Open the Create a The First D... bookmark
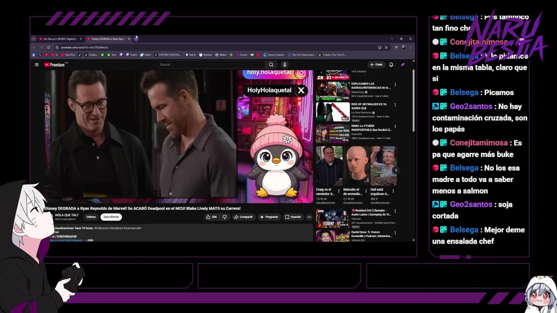557x313 pixels. tap(332, 55)
